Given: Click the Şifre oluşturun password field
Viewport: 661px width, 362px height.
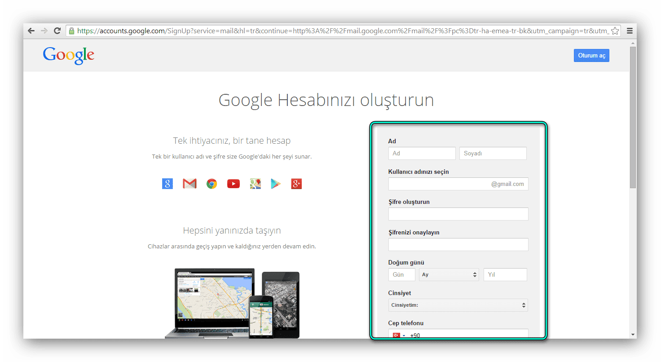Looking at the screenshot, I should coord(458,214).
